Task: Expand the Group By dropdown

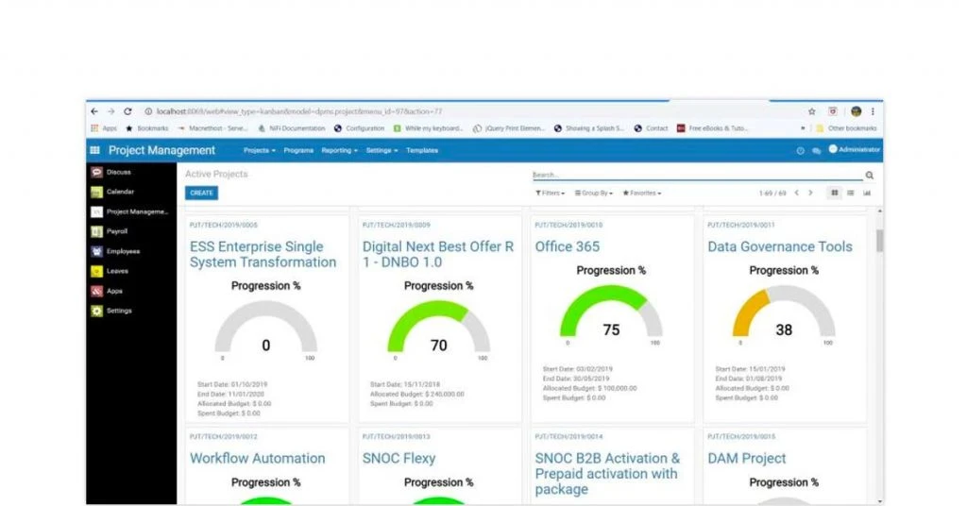Action: [x=594, y=193]
